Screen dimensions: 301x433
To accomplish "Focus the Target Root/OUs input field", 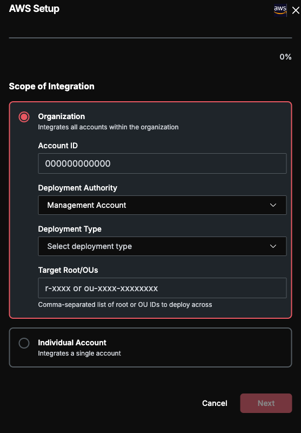I will (x=162, y=288).
